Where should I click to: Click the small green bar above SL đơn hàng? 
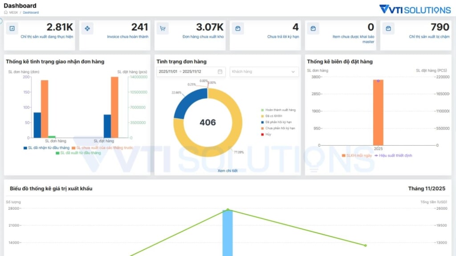click(52, 137)
